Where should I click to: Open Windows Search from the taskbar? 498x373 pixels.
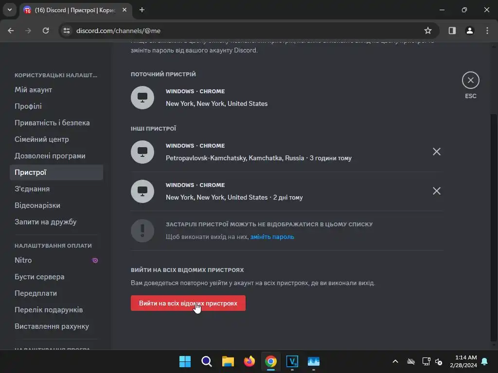[x=206, y=361]
